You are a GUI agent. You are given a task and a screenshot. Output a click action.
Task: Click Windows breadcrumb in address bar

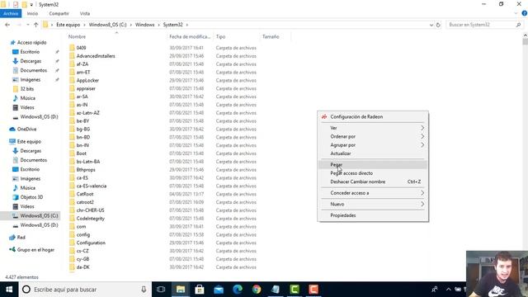tap(145, 25)
